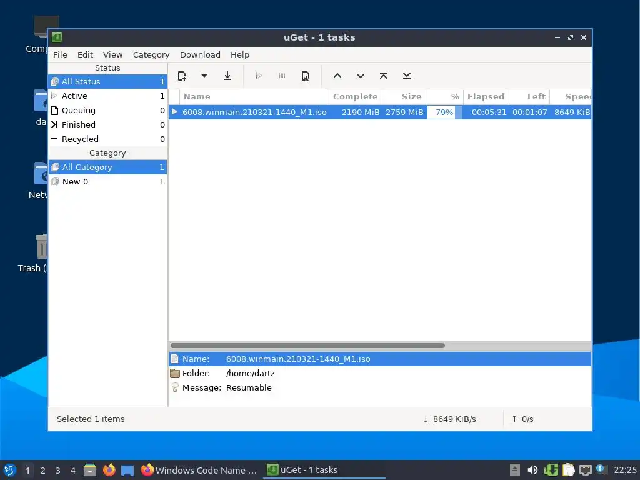Select the New 0 category
The width and height of the screenshot is (640, 480).
click(x=107, y=182)
